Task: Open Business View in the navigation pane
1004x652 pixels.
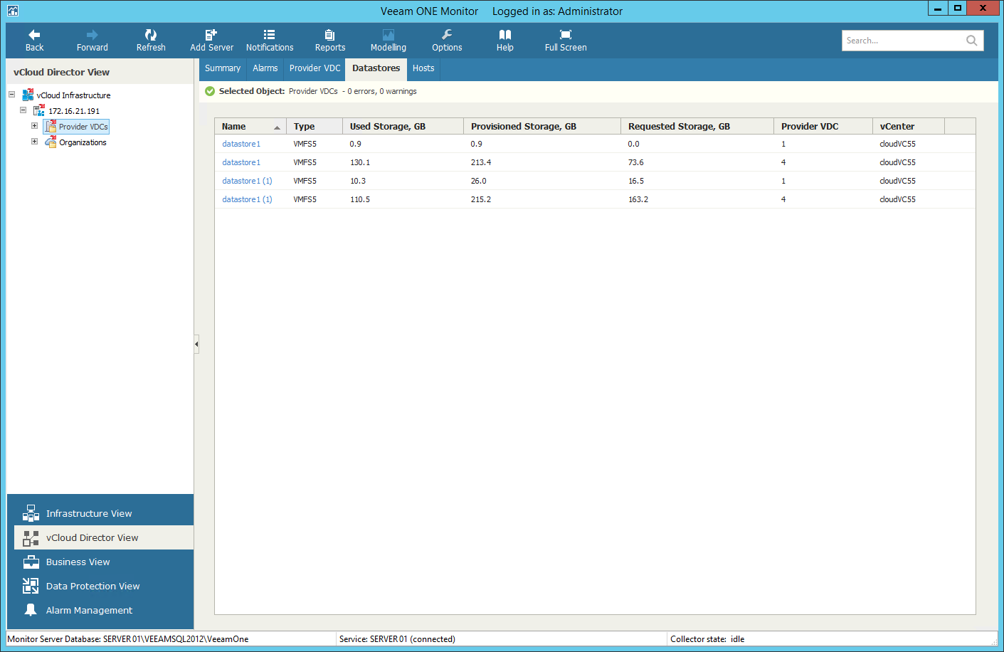Action: click(x=104, y=562)
